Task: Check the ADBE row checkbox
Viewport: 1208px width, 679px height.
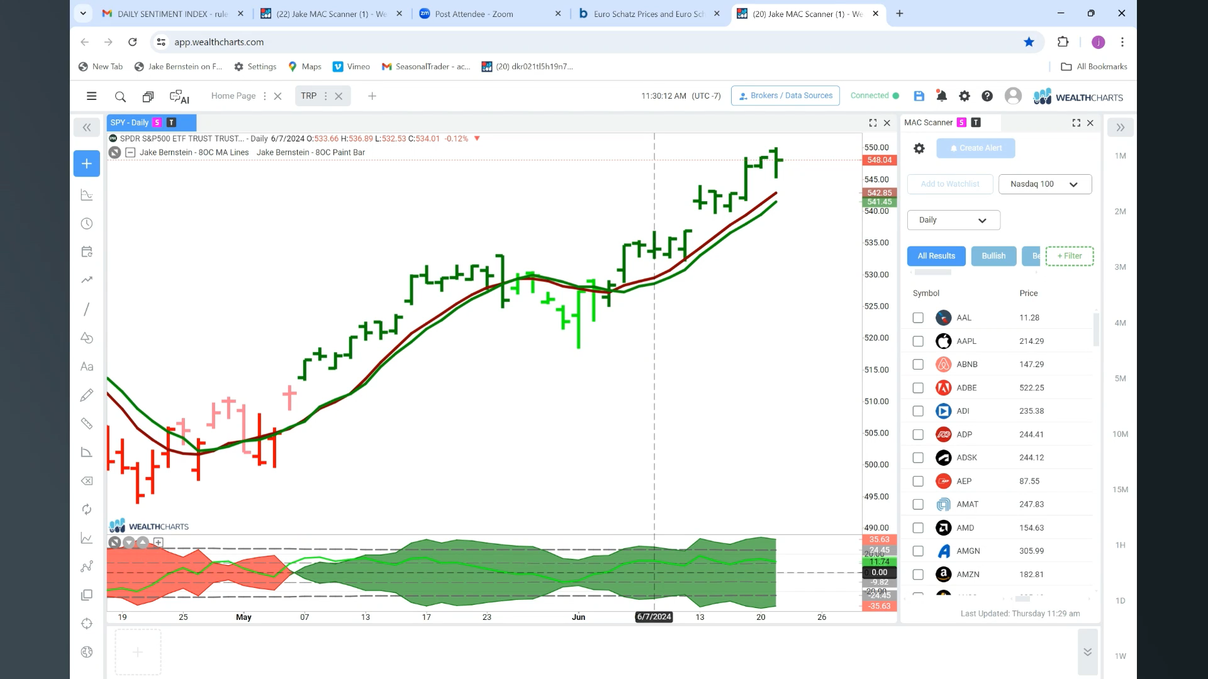Action: tap(918, 388)
